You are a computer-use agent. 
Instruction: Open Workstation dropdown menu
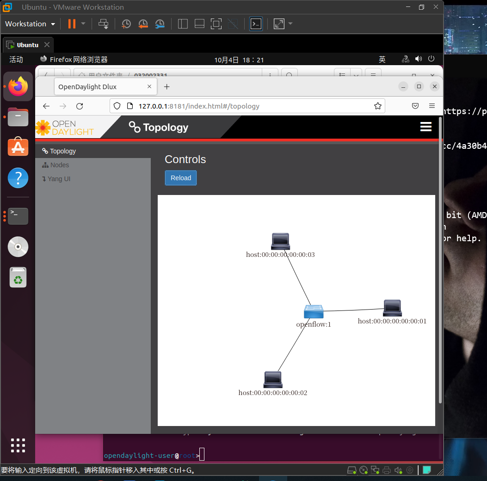30,24
